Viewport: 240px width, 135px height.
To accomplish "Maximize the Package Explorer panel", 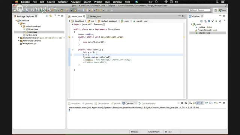I will 62,16.
